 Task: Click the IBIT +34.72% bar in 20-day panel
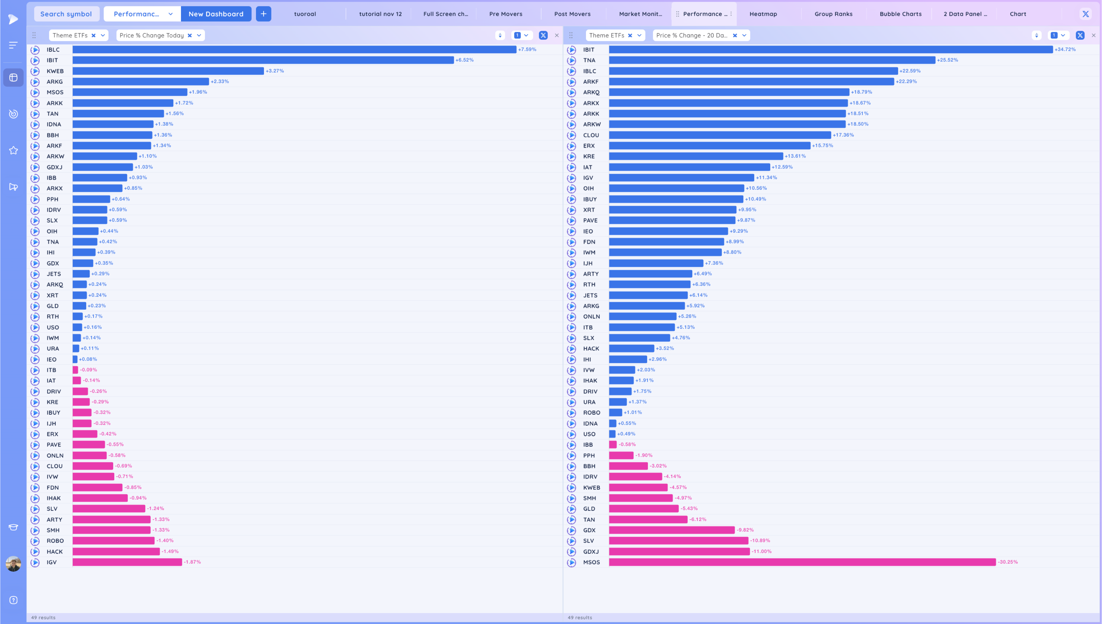point(831,49)
